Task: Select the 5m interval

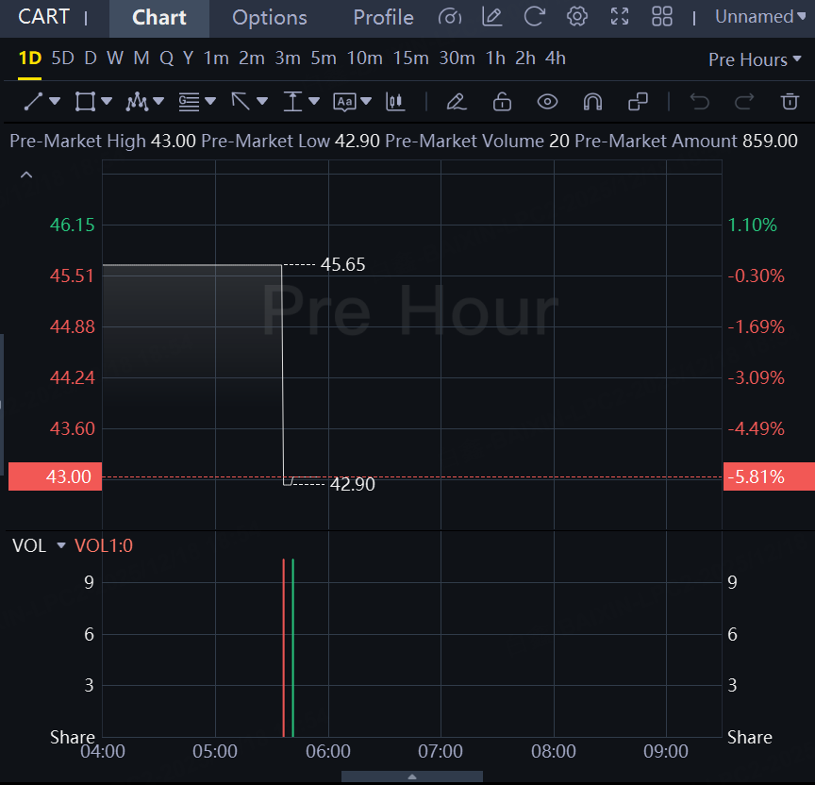Action: pyautogui.click(x=324, y=58)
